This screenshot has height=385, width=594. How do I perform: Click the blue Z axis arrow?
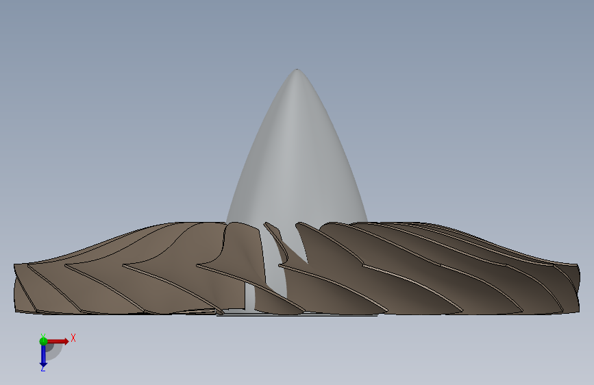click(43, 356)
